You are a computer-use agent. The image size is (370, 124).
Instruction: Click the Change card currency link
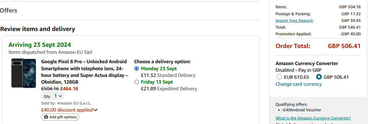click(298, 84)
